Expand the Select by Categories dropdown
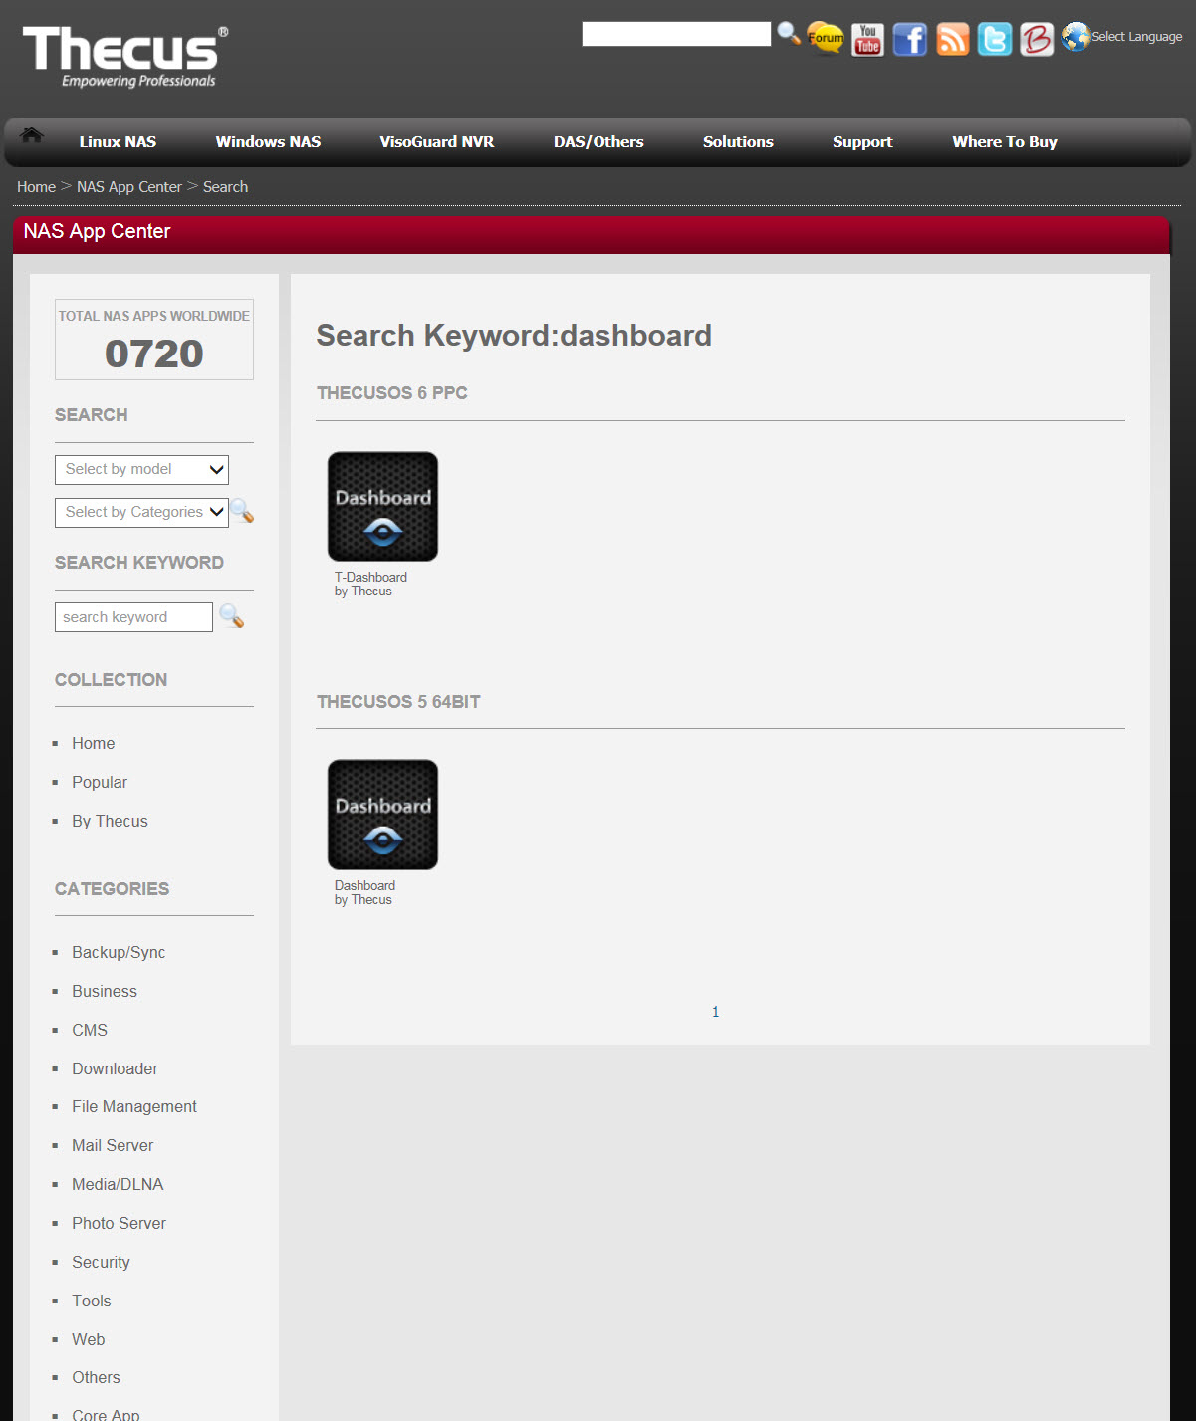 141,513
